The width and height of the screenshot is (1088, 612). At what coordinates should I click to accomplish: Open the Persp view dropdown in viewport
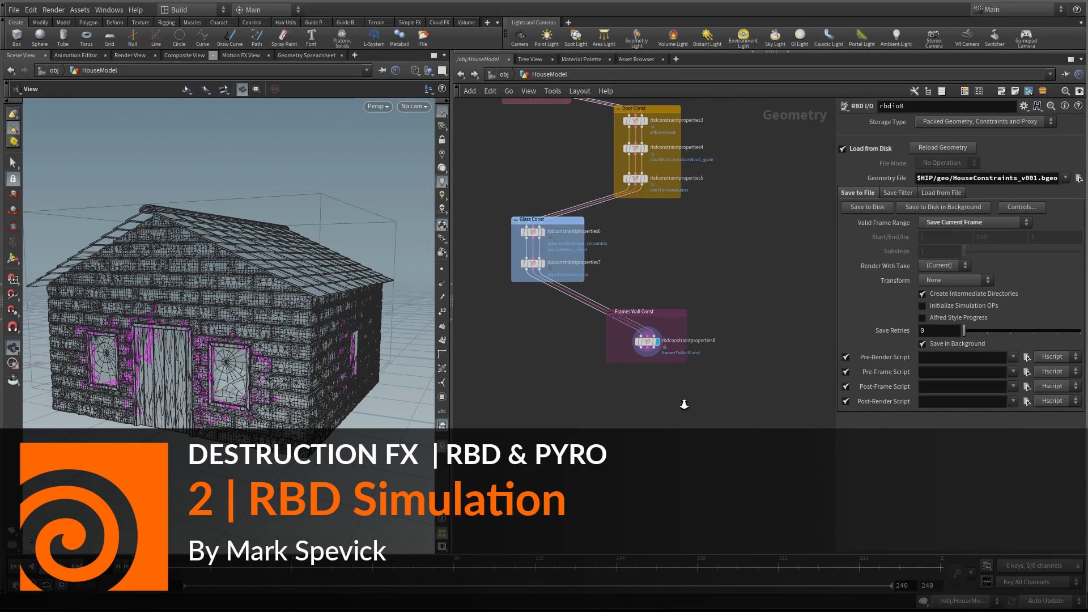click(377, 106)
